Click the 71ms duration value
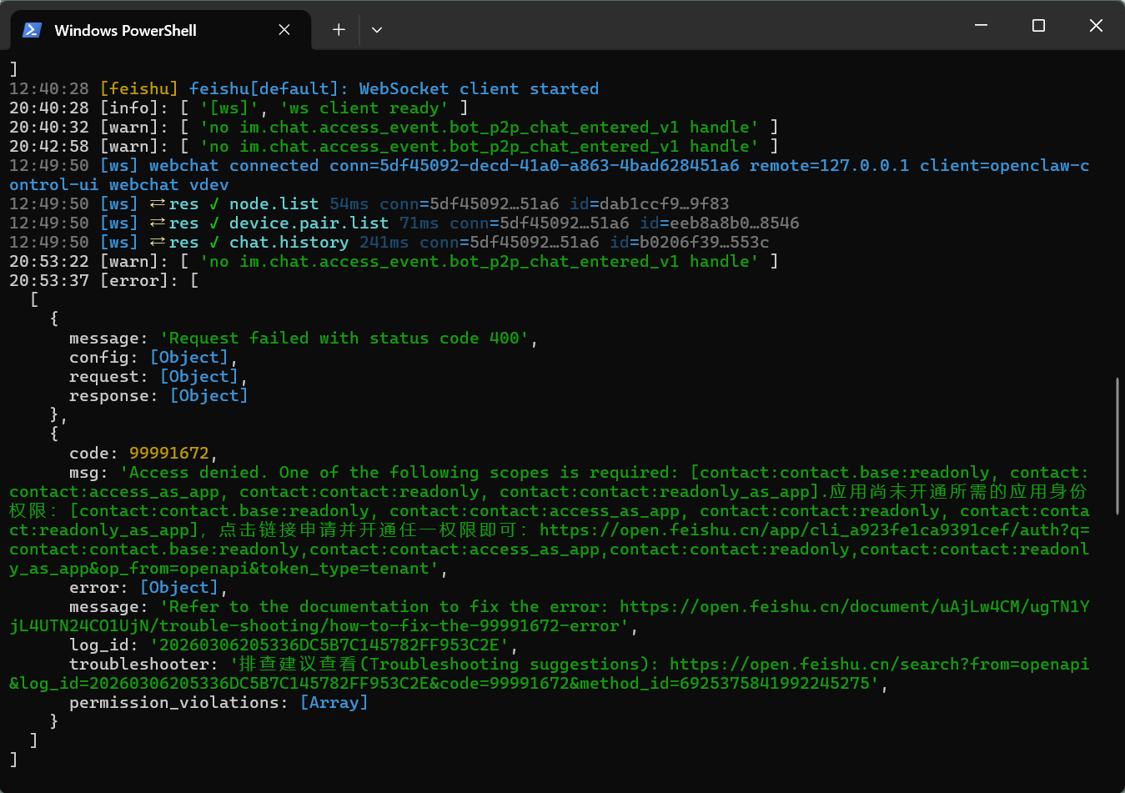Screen dimensions: 1125x793 (419, 223)
